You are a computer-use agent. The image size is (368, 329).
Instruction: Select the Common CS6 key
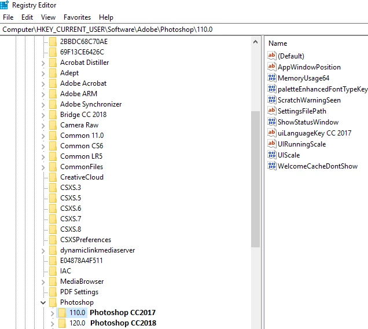coord(82,146)
